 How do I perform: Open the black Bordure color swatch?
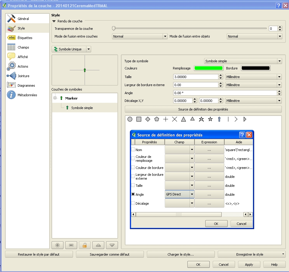(256, 68)
